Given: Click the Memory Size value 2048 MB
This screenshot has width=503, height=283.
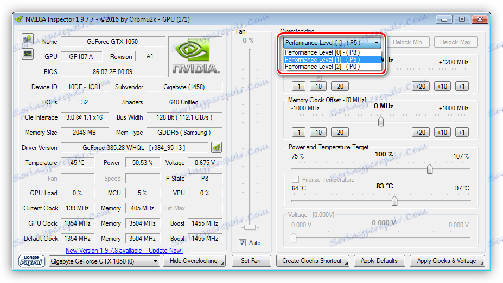Looking at the screenshot, I should point(84,133).
